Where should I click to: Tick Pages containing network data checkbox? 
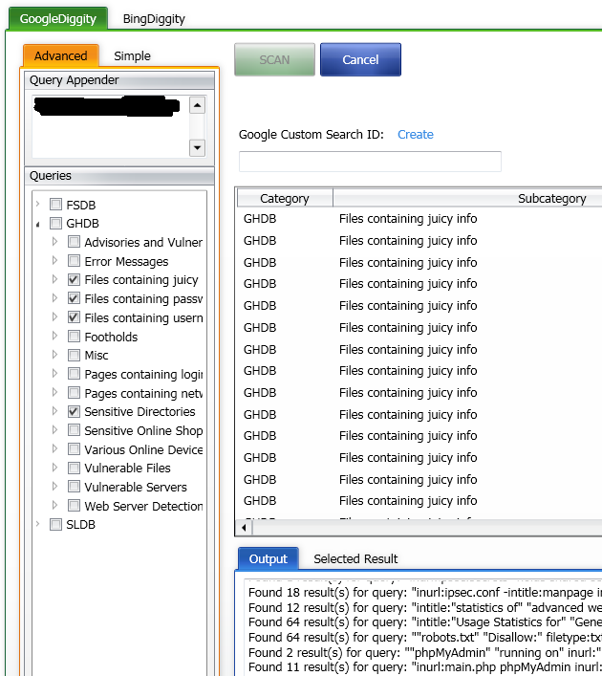pyautogui.click(x=74, y=392)
